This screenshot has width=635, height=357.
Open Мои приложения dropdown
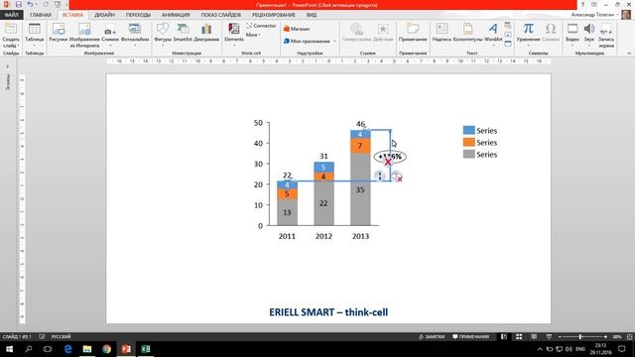tap(310, 41)
